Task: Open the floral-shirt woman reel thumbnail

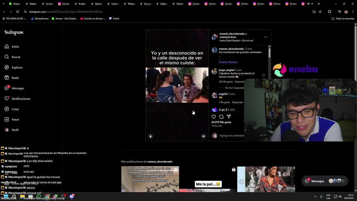Action: (x=266, y=179)
